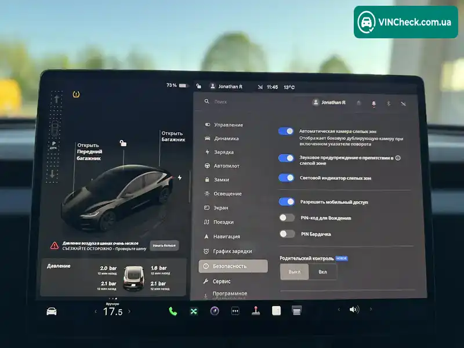Tap the car image in the pressure card
The height and width of the screenshot is (348, 464).
point(134,278)
